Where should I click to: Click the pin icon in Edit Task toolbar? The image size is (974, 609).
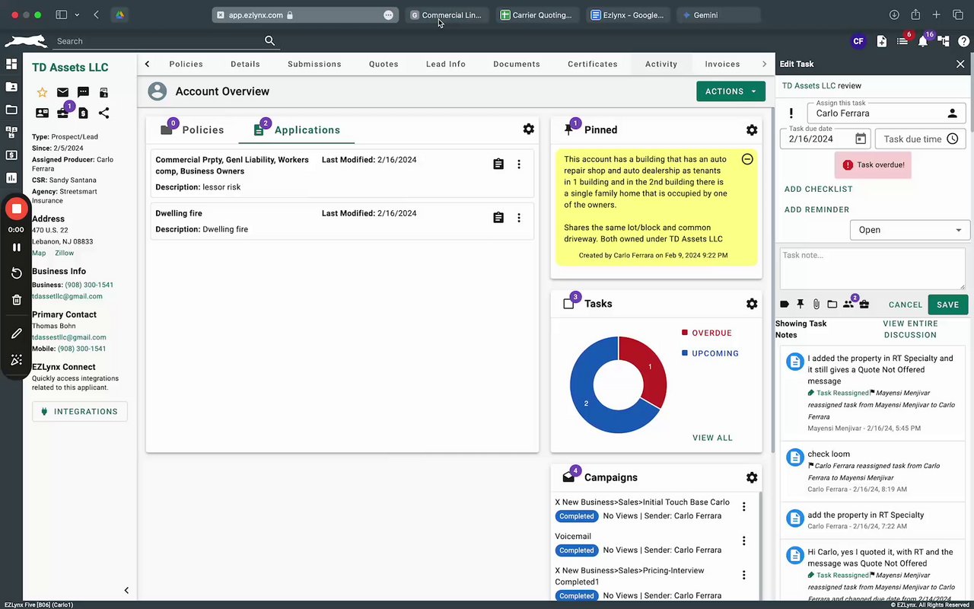coord(801,304)
